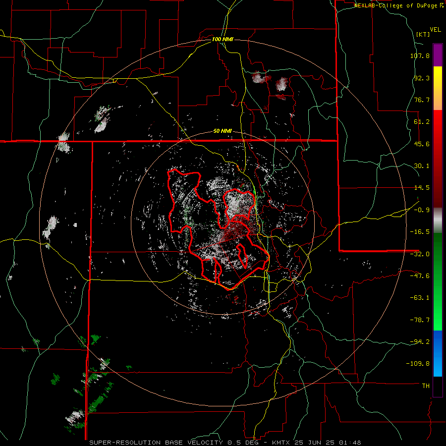Click the 61.2 velocity scale value
The width and height of the screenshot is (446, 446).
point(422,122)
